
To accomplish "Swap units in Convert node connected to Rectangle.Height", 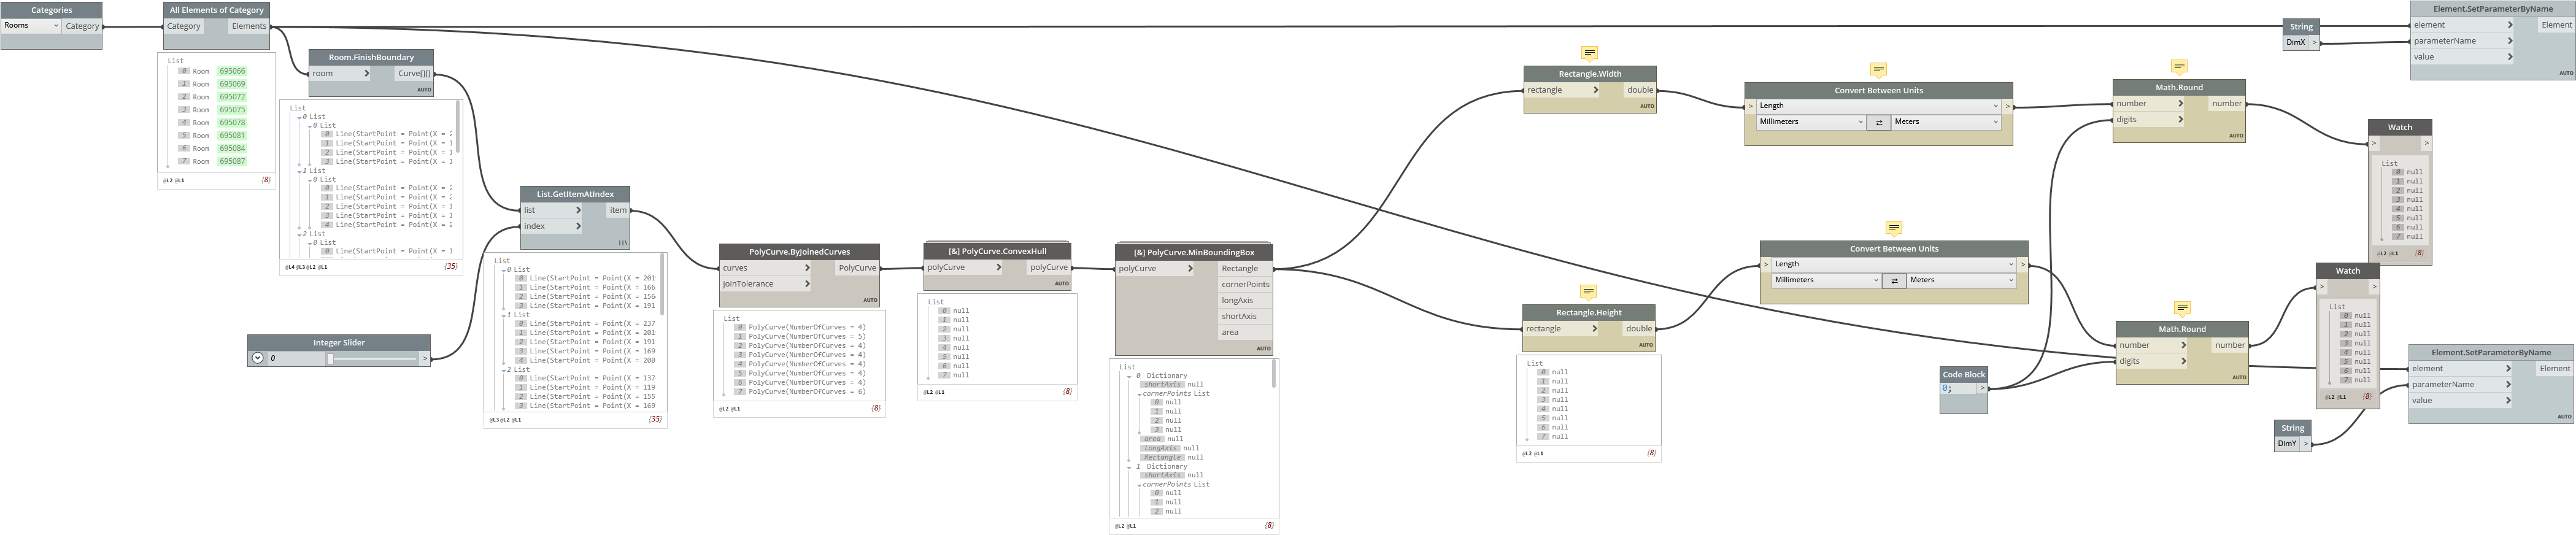I will (1893, 280).
